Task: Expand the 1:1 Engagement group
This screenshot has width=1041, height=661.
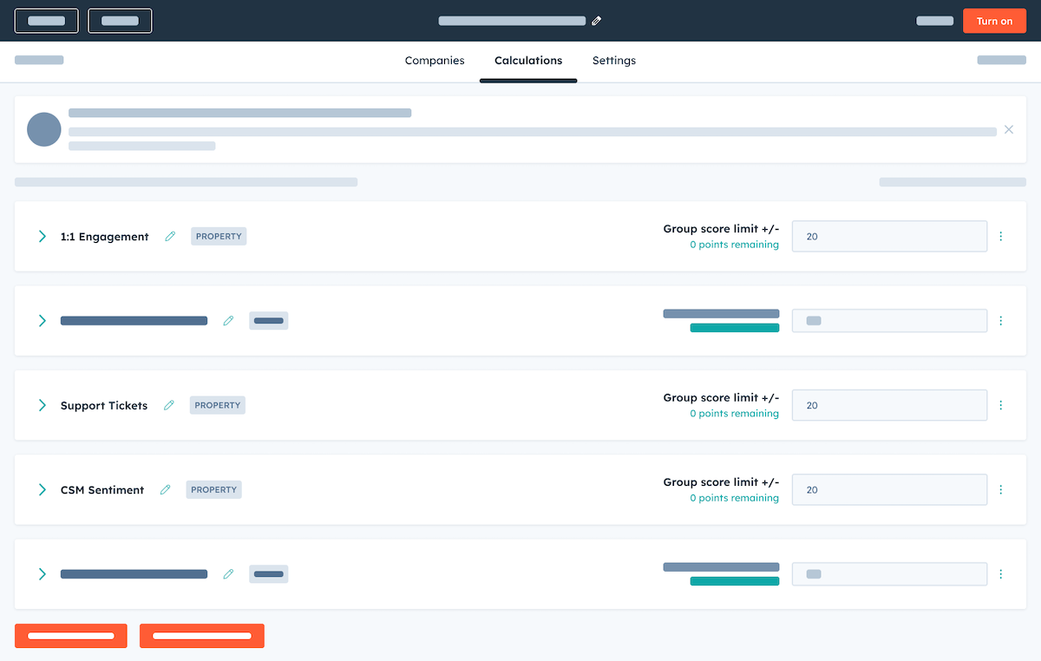Action: tap(42, 236)
